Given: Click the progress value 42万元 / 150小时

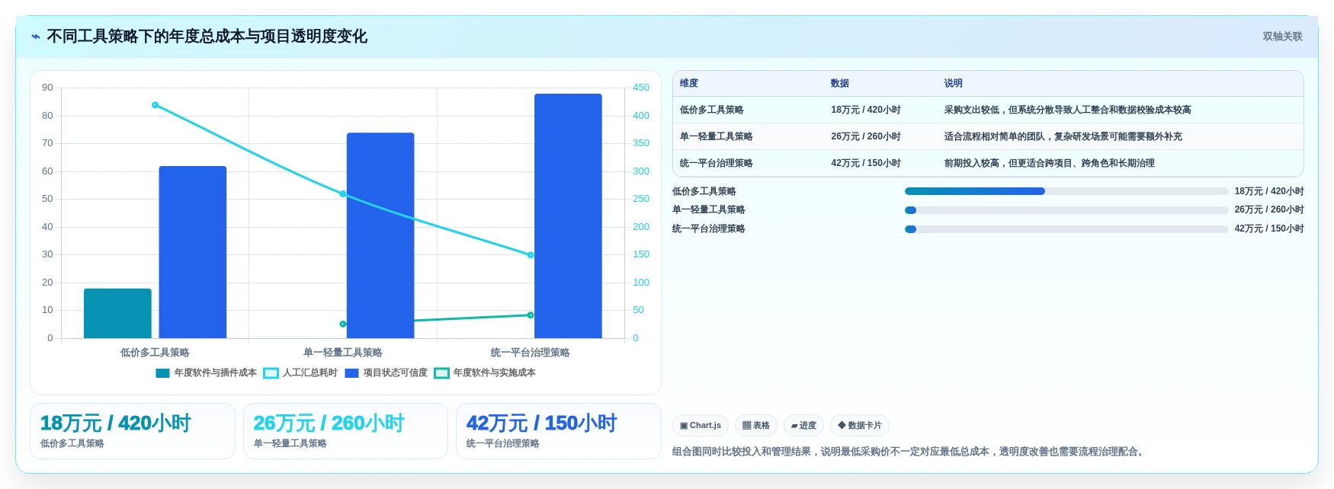Looking at the screenshot, I should click(1269, 229).
